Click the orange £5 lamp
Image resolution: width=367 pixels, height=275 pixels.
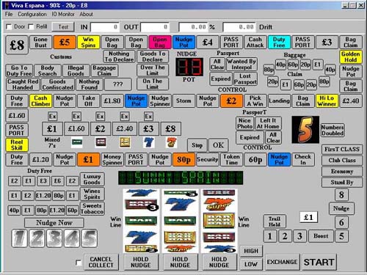tap(65, 43)
